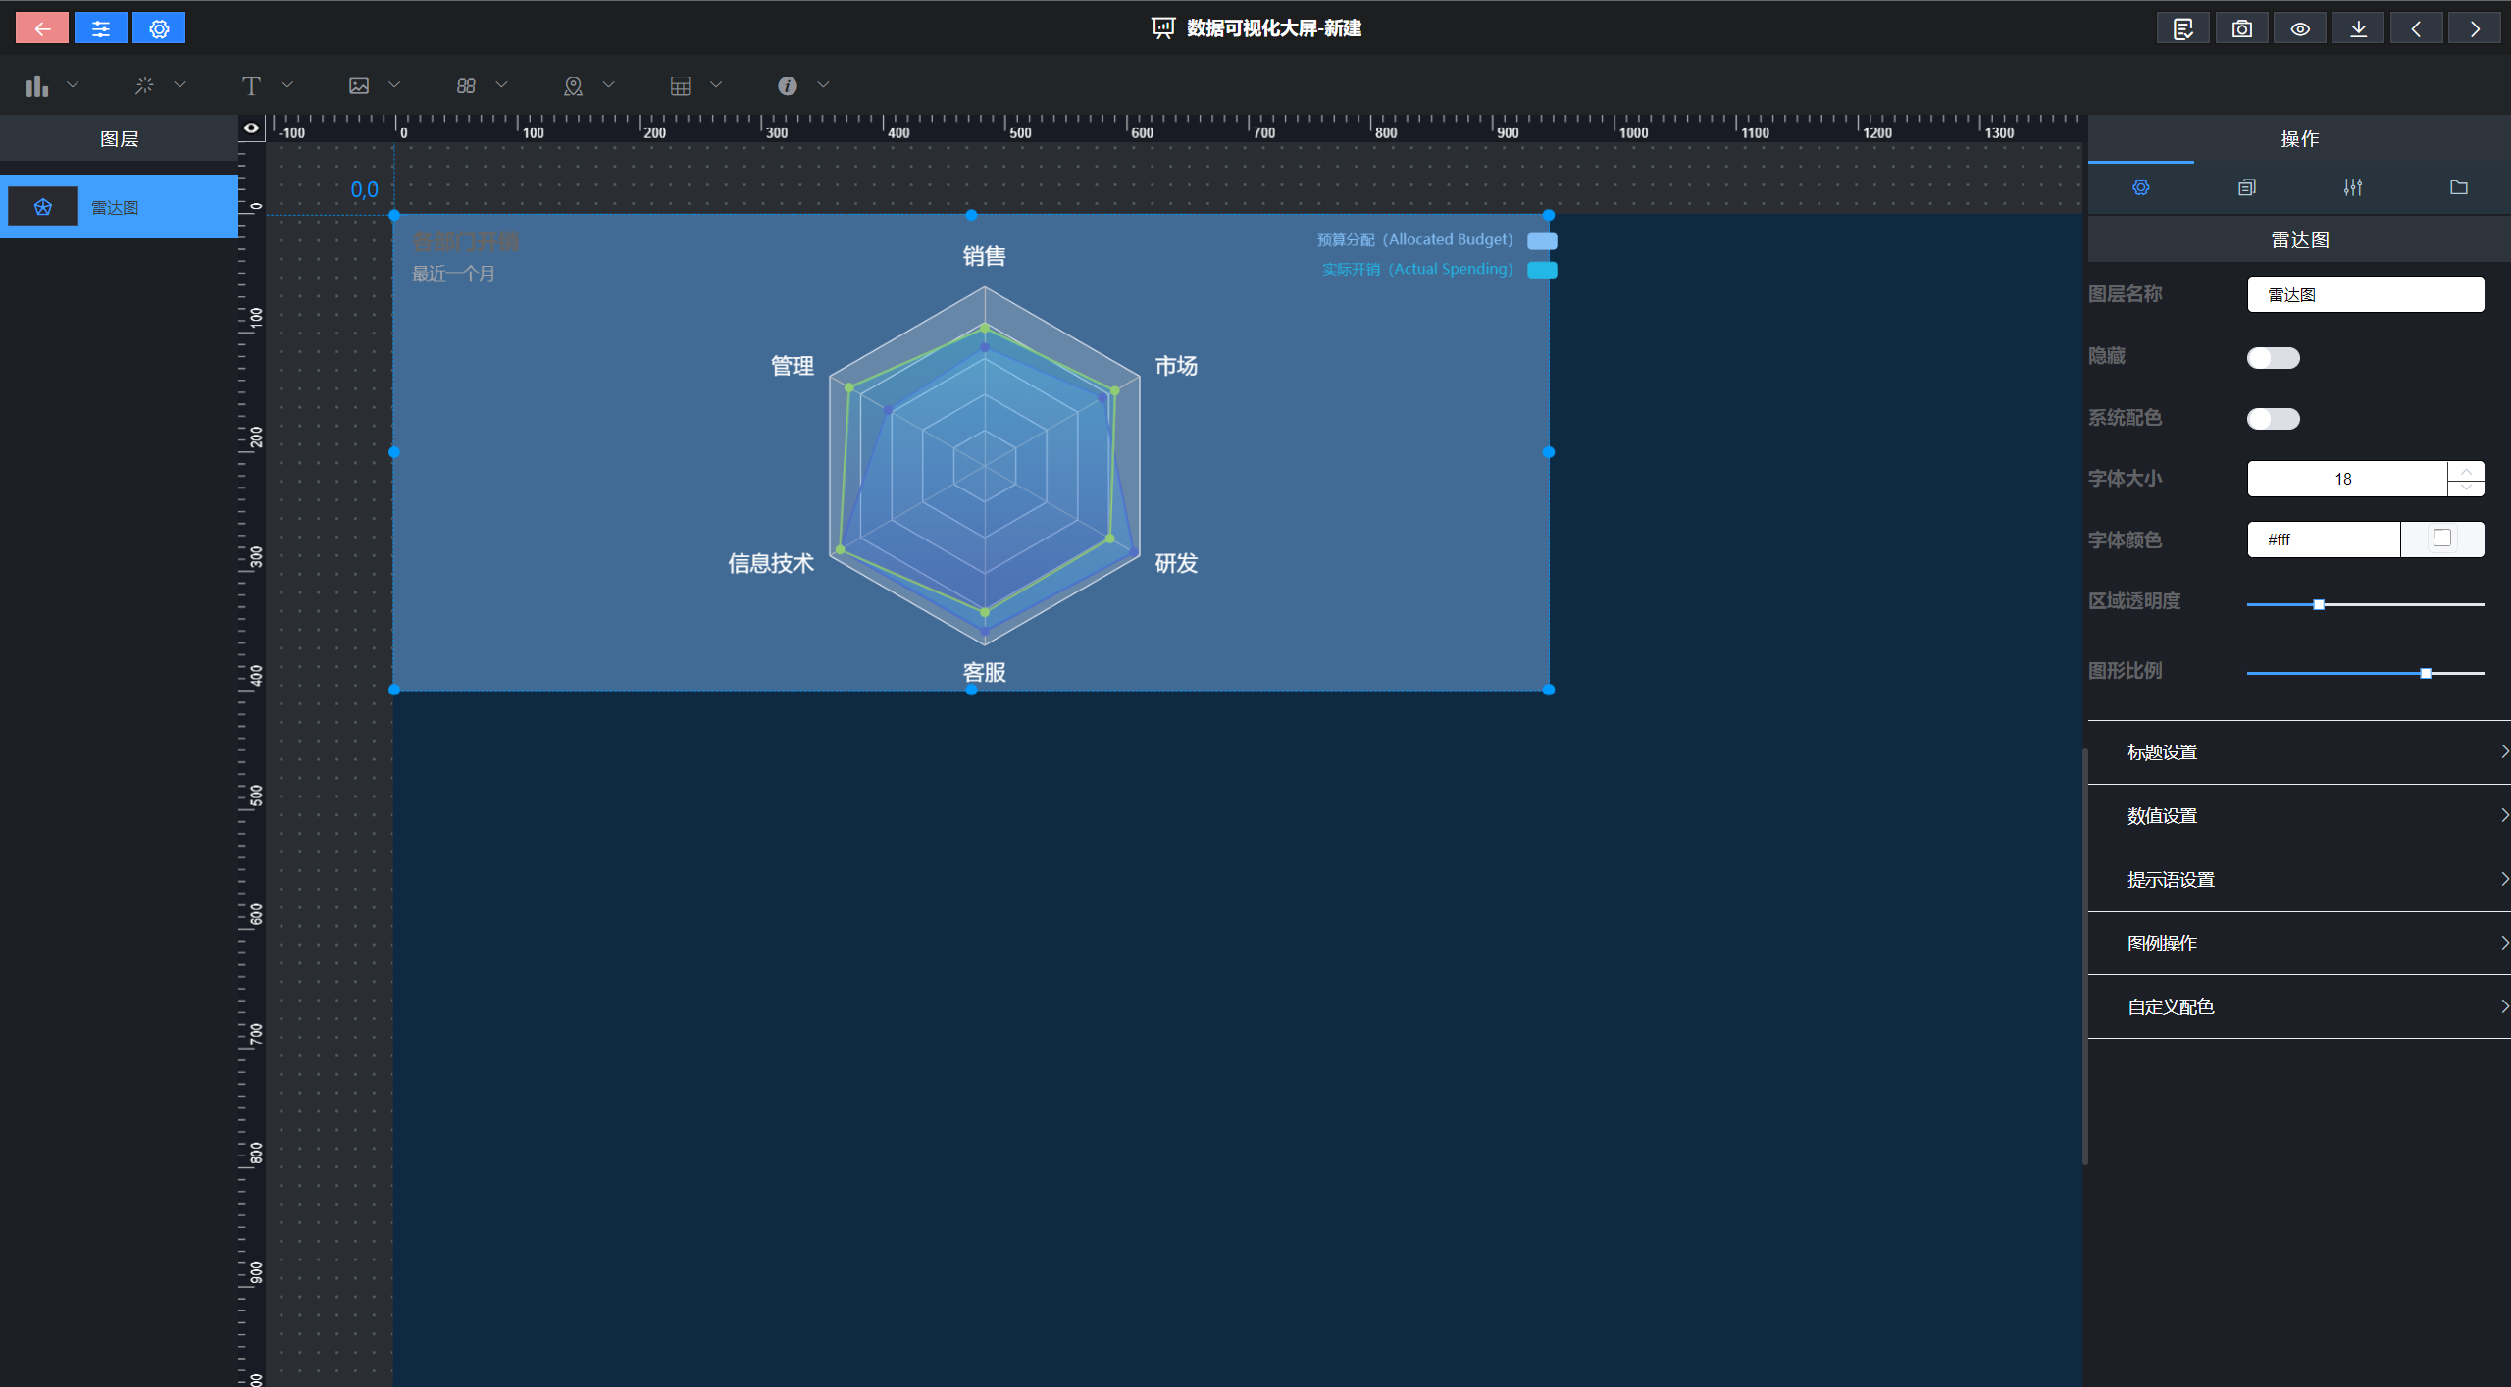The width and height of the screenshot is (2511, 1387).
Task: Expand the 标题设置 section
Action: click(x=2299, y=752)
